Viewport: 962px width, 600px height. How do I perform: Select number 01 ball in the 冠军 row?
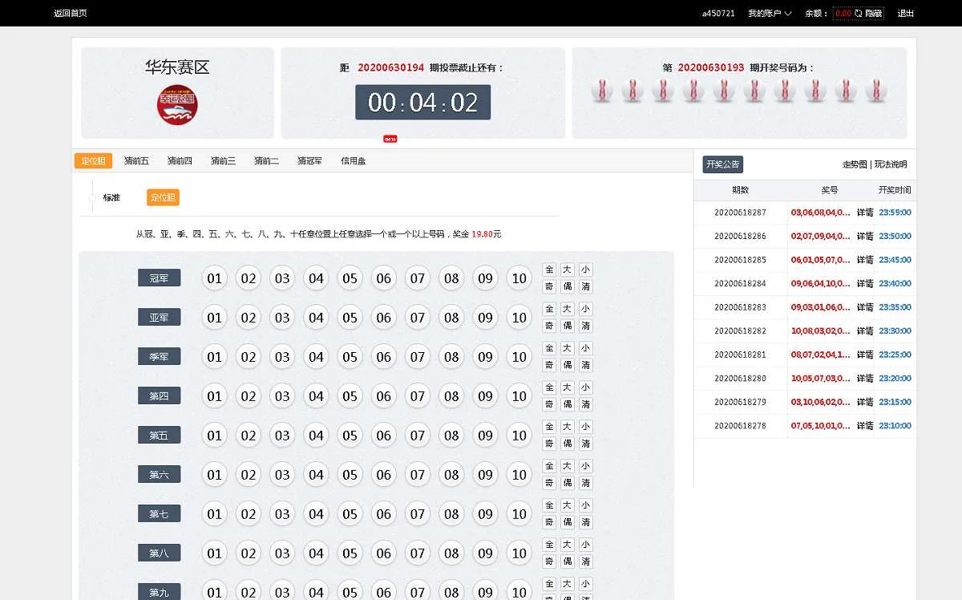pos(214,278)
